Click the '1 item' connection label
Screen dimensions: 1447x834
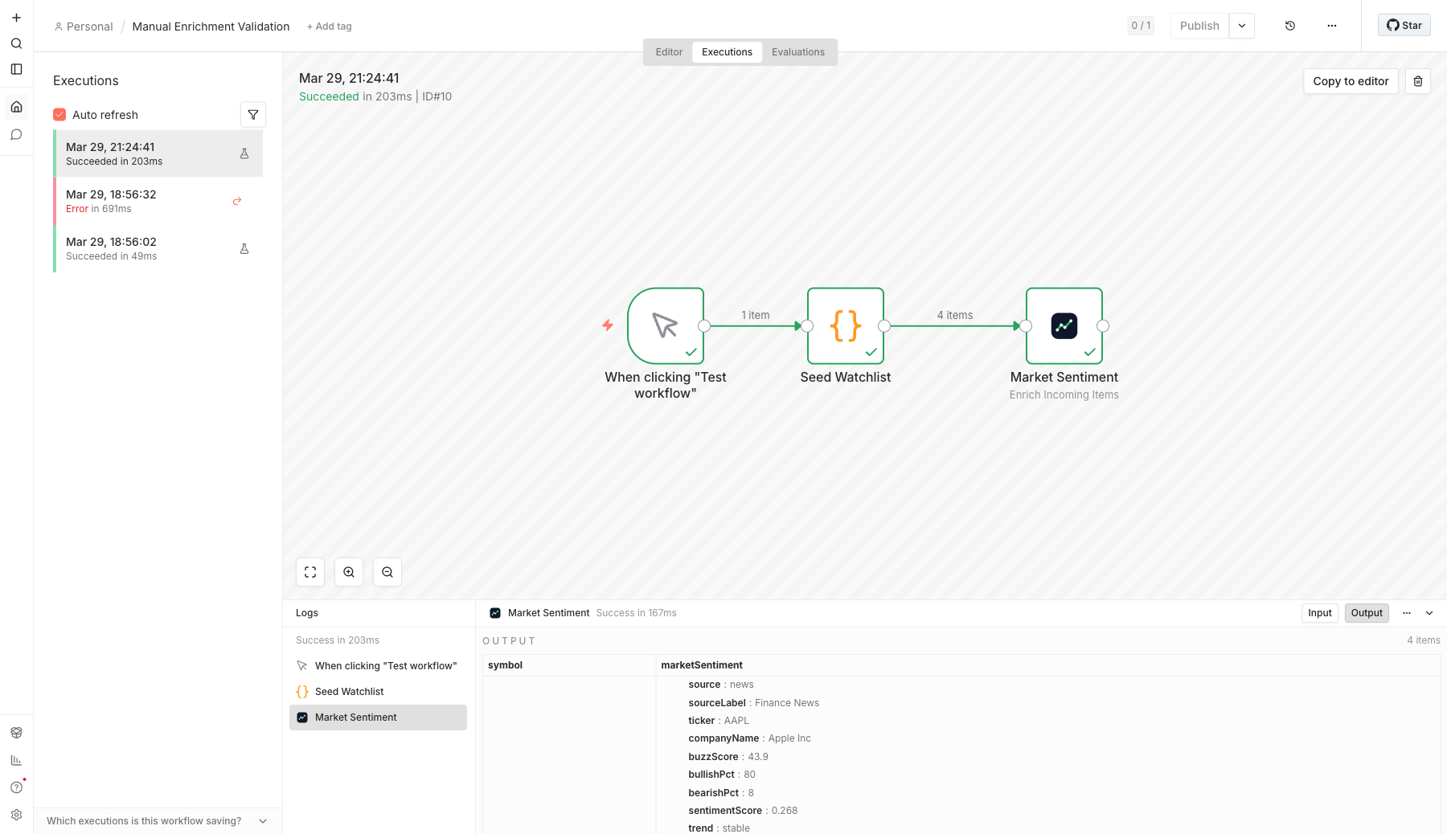pyautogui.click(x=755, y=315)
